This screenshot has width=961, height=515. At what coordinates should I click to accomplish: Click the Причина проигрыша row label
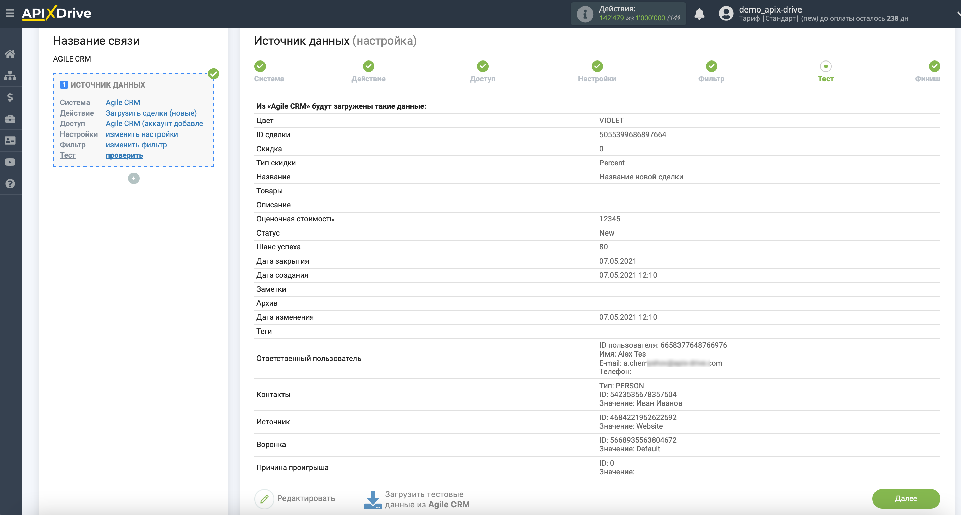292,468
